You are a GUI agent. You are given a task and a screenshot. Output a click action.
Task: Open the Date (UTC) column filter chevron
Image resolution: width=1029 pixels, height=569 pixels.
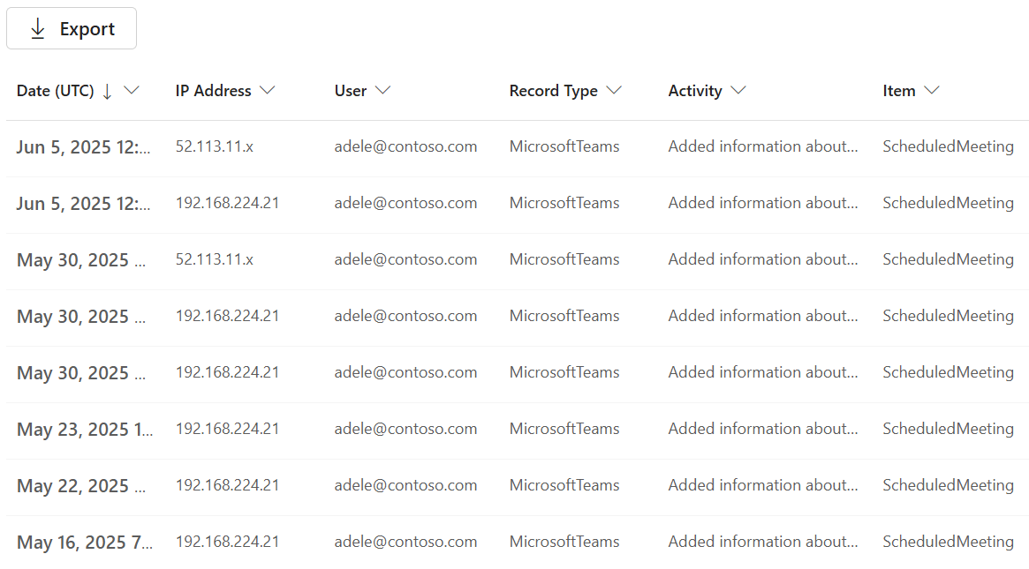pos(131,90)
